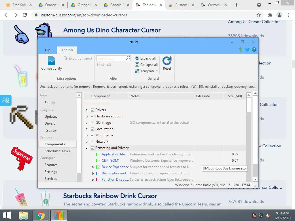This screenshot has width=295, height=221.
Task: Open Starbucks Rainbow Drink Cursor link
Action: (110, 196)
